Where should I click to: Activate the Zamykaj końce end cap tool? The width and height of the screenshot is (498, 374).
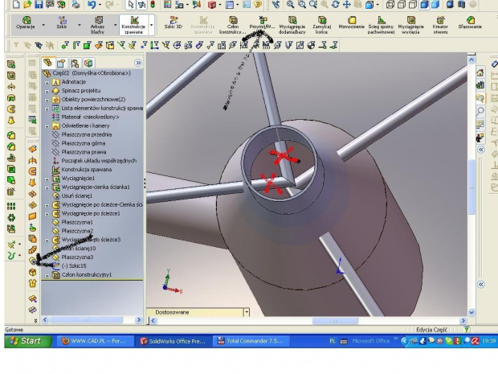322,24
